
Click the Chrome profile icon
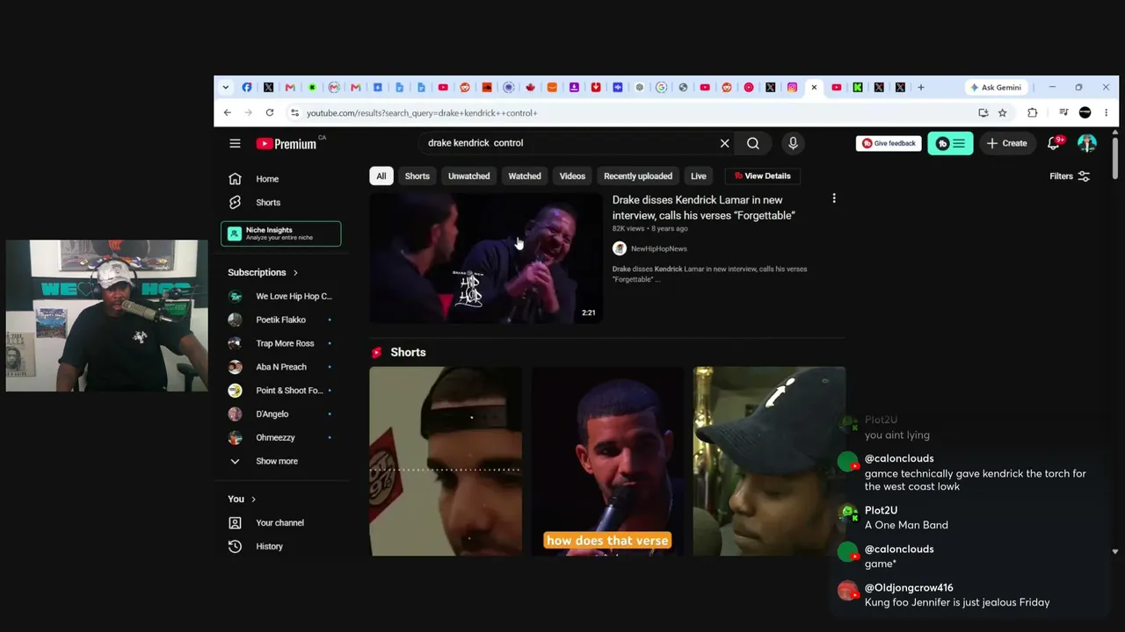(x=1085, y=112)
